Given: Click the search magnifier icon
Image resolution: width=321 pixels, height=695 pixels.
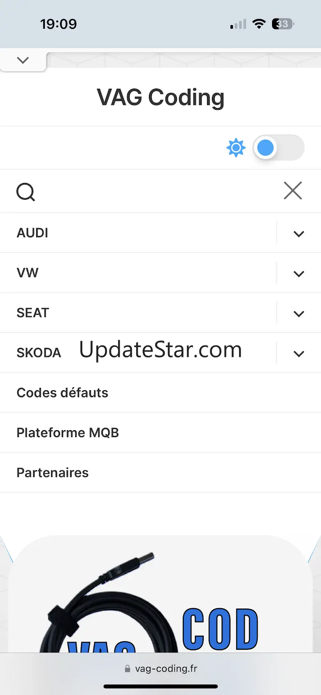Looking at the screenshot, I should pyautogui.click(x=26, y=192).
